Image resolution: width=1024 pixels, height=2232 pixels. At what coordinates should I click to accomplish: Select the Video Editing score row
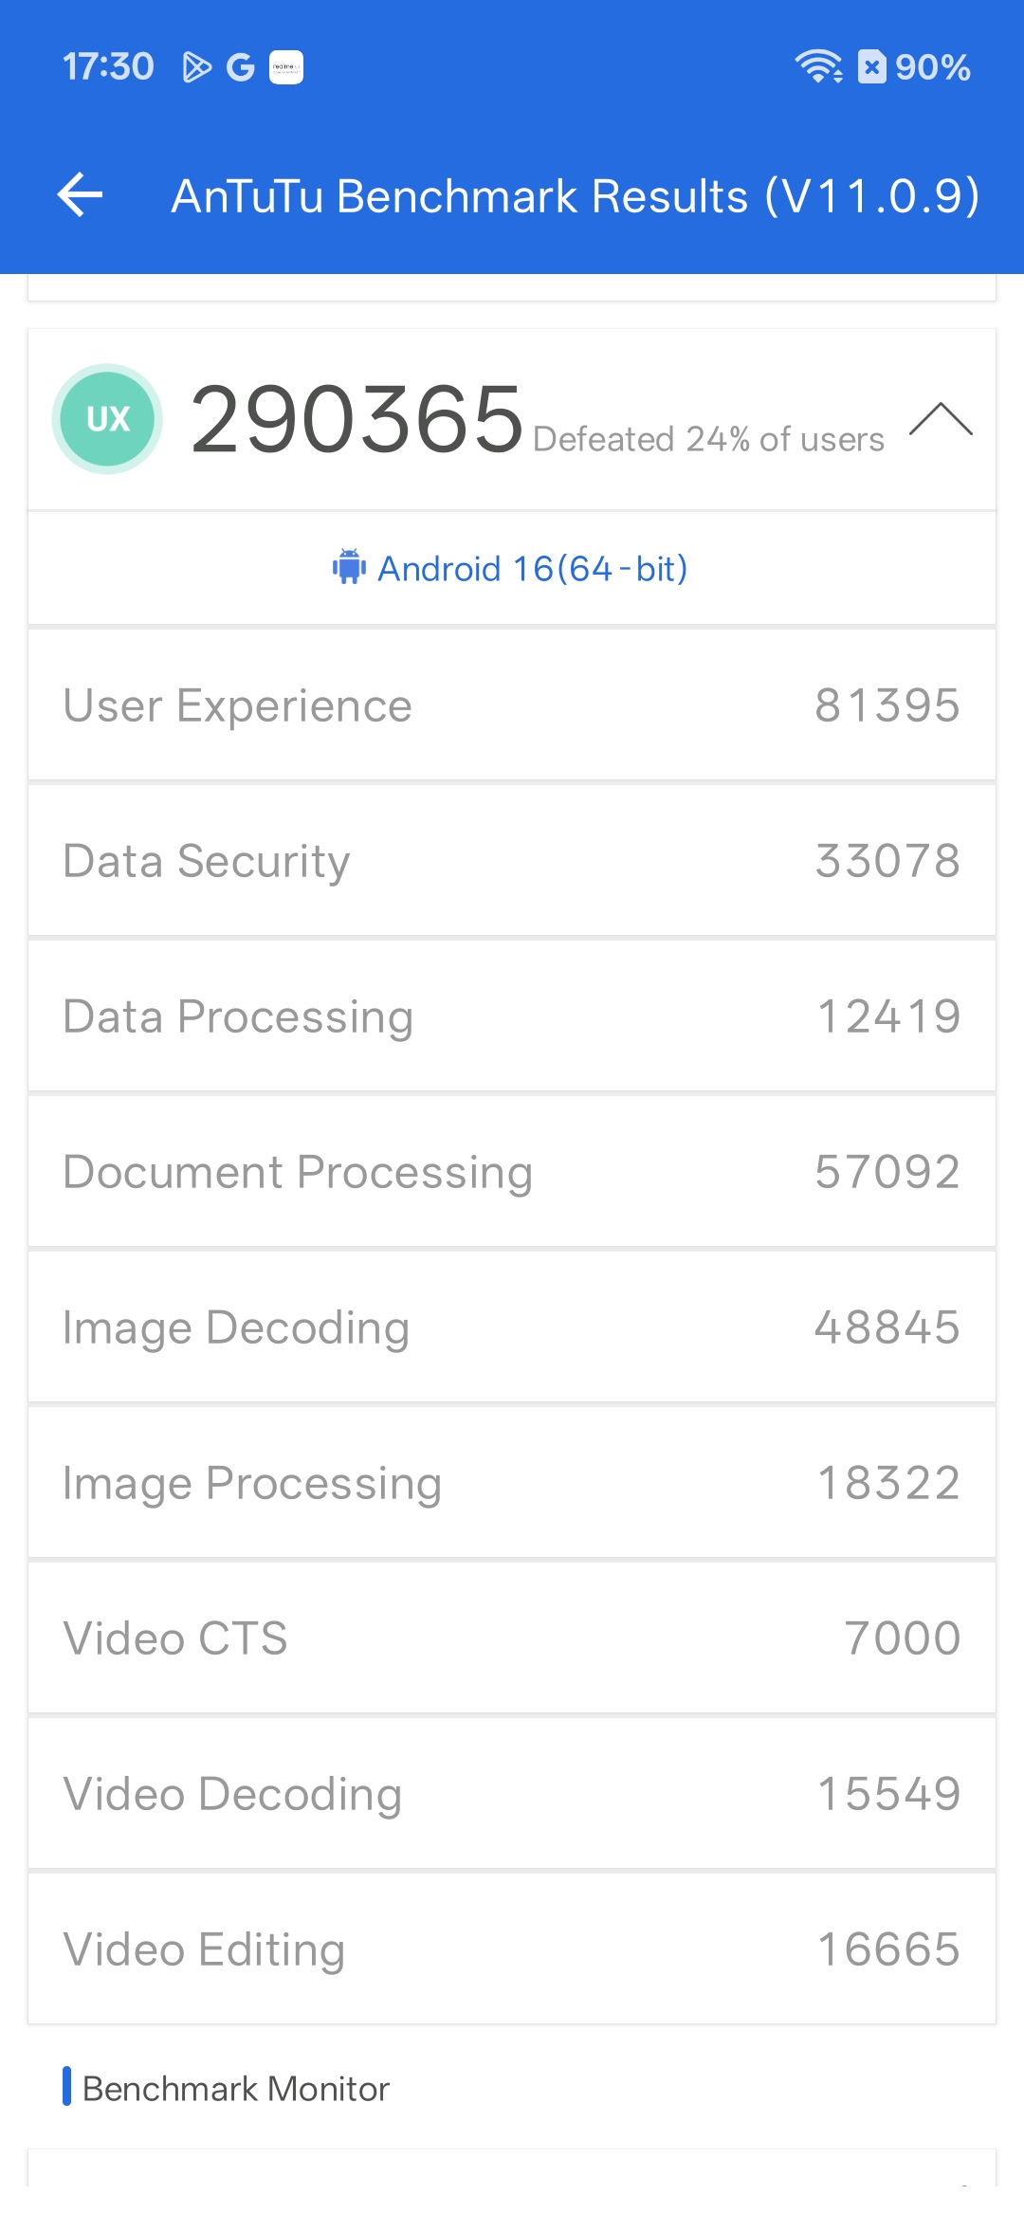click(512, 1949)
